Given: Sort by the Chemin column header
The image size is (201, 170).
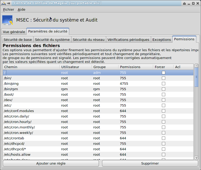Looking at the screenshot, I should [31, 67].
